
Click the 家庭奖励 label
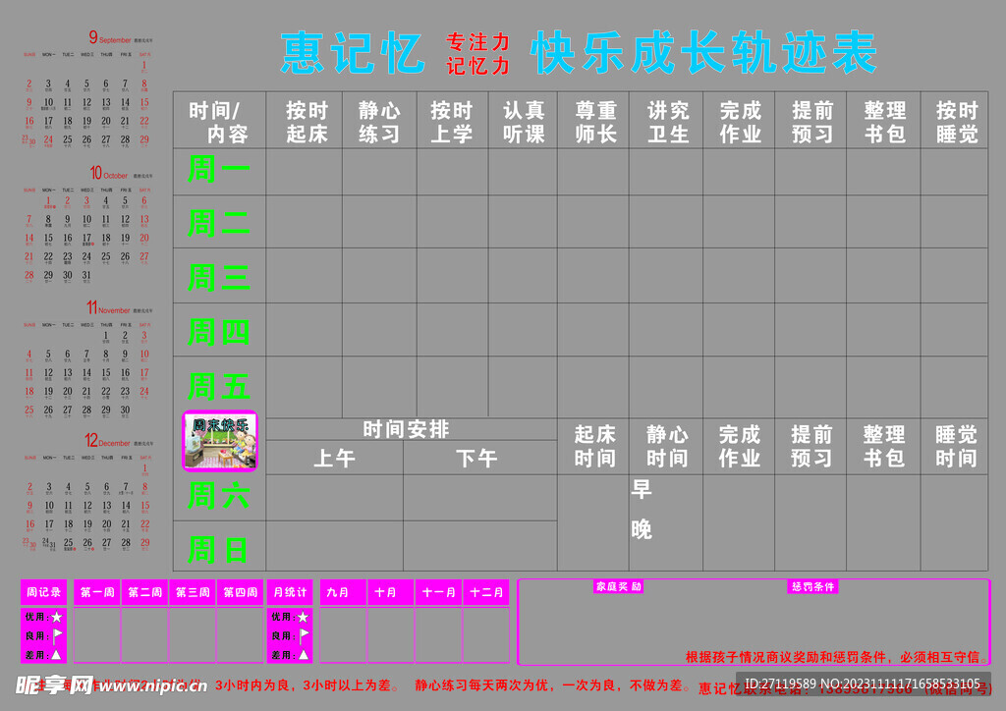point(619,586)
